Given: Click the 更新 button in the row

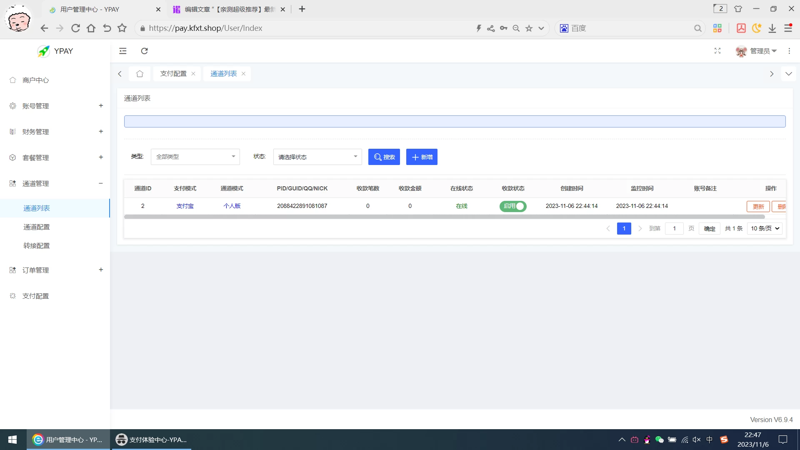Looking at the screenshot, I should [758, 206].
